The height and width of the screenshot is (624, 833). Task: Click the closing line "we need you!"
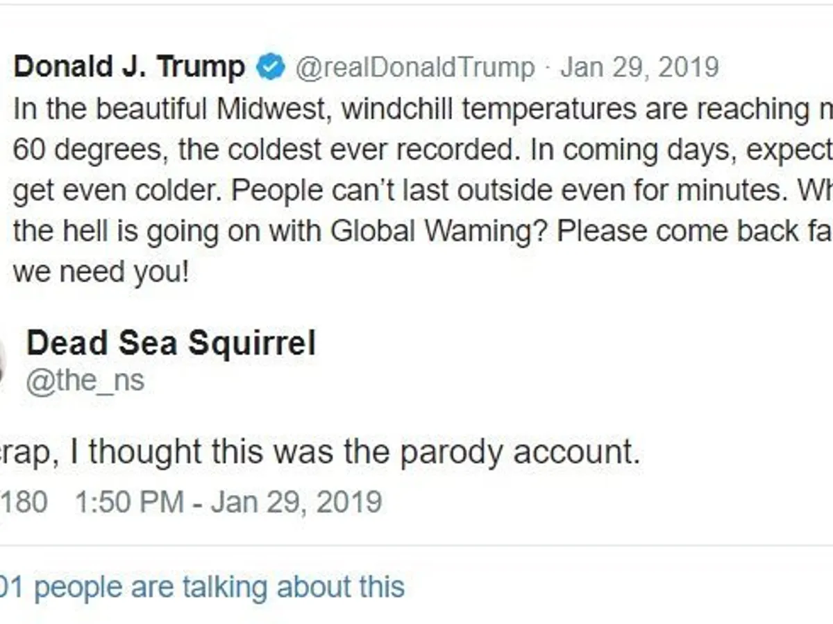click(x=100, y=271)
